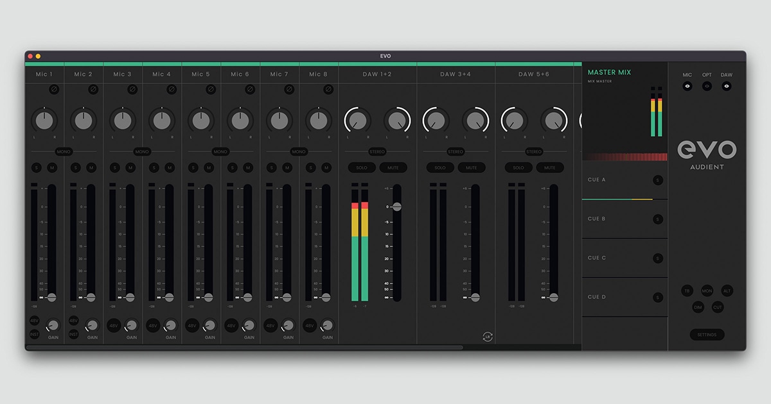Image resolution: width=771 pixels, height=404 pixels.
Task: Toggle phase invert on Mic 2
Action: click(93, 89)
